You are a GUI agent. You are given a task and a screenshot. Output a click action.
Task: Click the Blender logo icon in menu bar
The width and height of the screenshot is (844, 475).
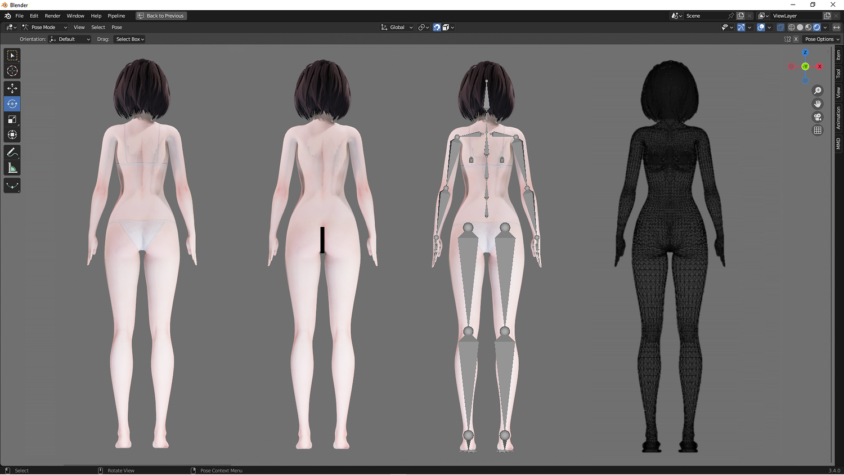pyautogui.click(x=7, y=16)
